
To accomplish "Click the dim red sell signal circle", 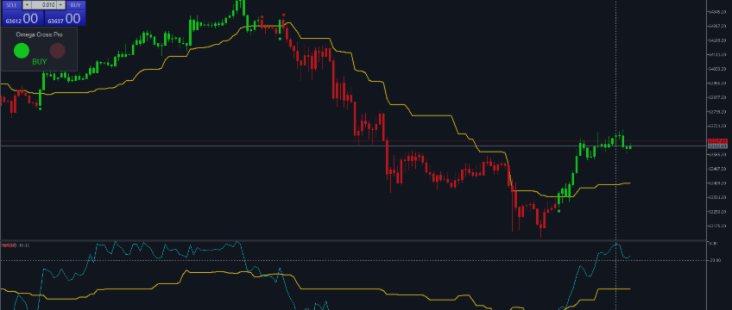I will [58, 50].
